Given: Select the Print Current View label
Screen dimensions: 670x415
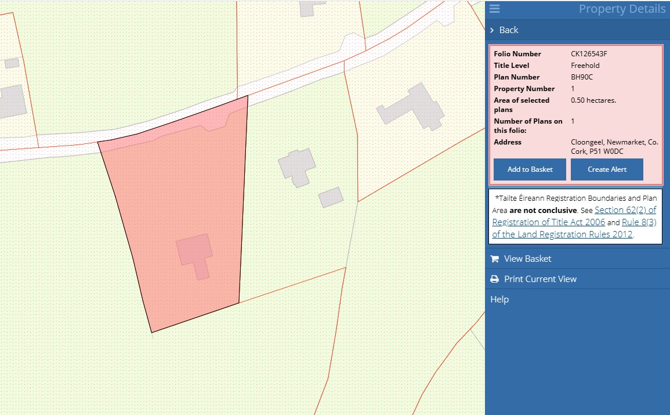Looking at the screenshot, I should click(x=540, y=279).
